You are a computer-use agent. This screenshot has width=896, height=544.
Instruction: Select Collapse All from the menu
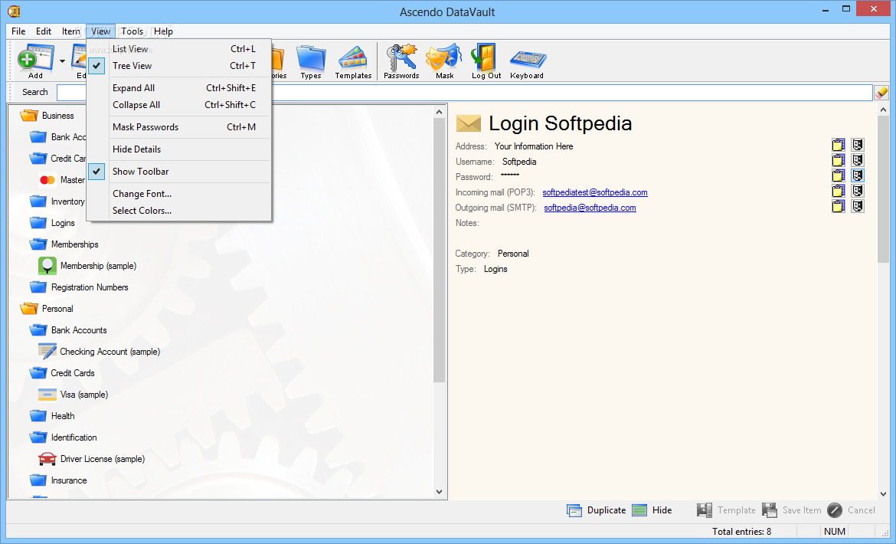(x=179, y=105)
